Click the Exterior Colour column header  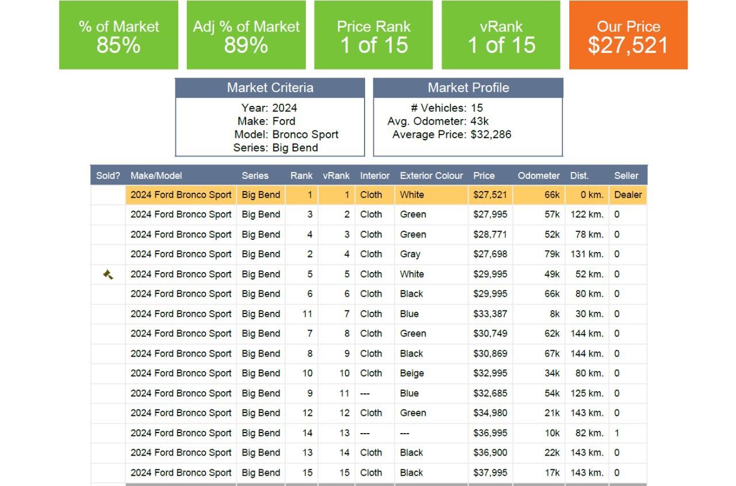(431, 175)
